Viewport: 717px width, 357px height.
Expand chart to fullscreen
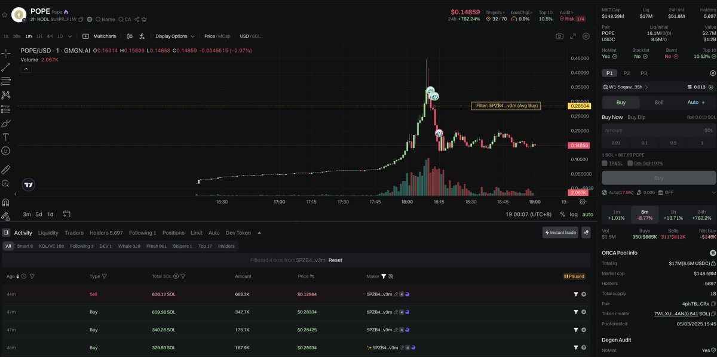click(x=573, y=36)
